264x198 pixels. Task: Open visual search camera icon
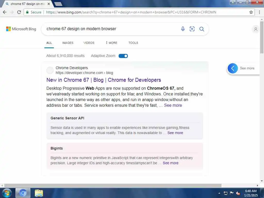(x=192, y=29)
